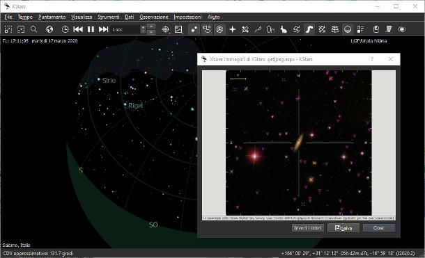The height and width of the screenshot is (258, 425).
Task: Open the Tempo menu
Action: pyautogui.click(x=25, y=17)
